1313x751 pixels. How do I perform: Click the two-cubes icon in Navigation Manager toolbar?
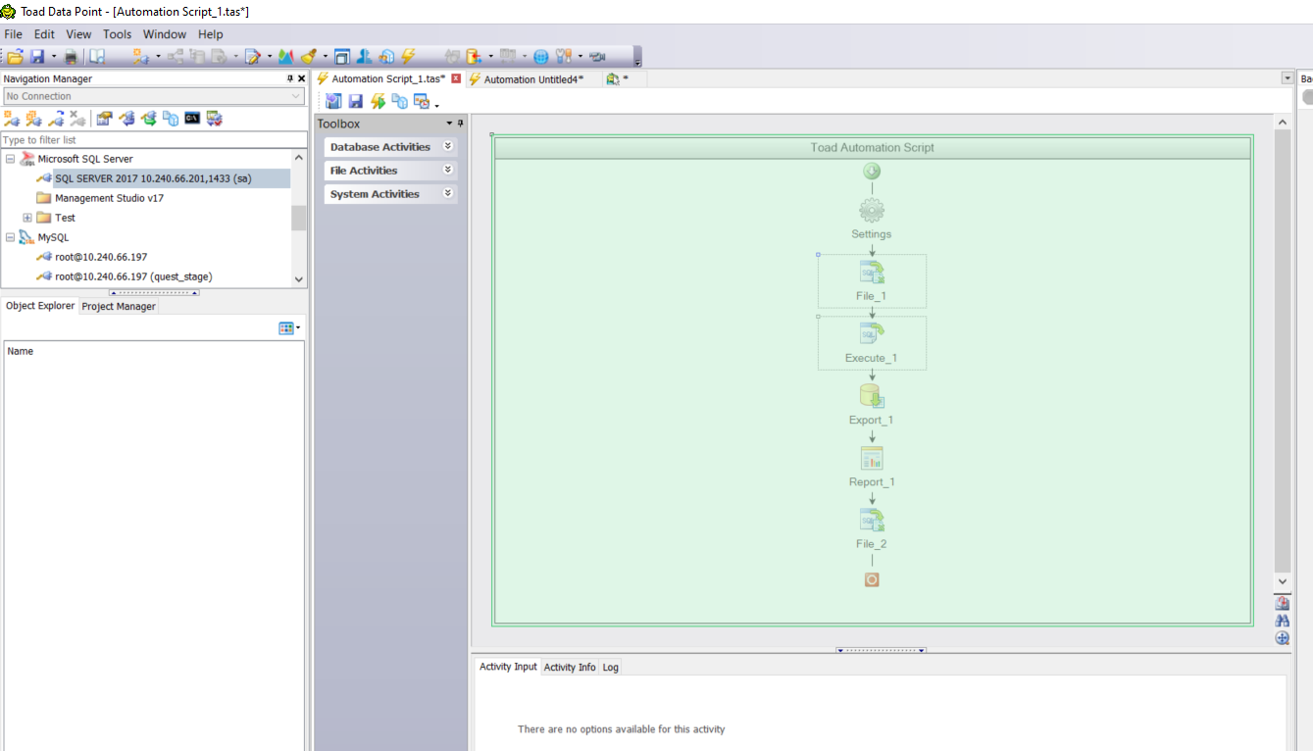click(171, 119)
